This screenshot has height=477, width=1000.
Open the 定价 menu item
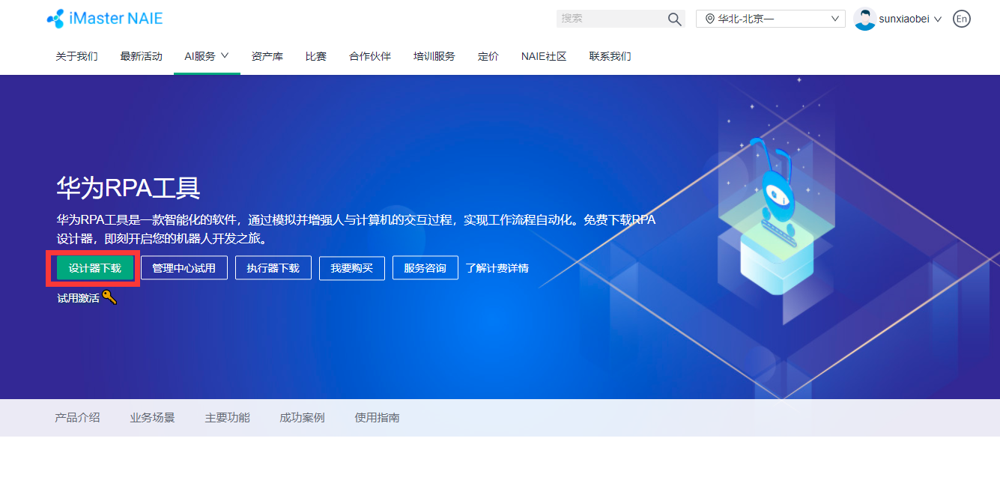click(488, 56)
